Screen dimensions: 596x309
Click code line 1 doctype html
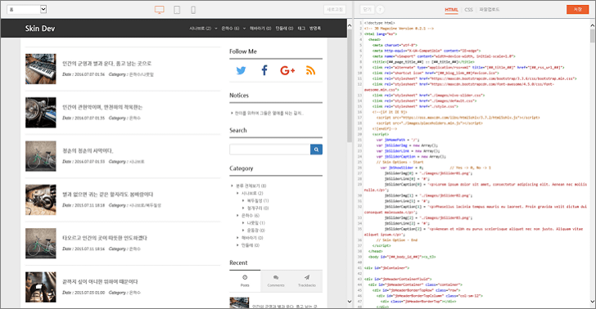click(379, 23)
